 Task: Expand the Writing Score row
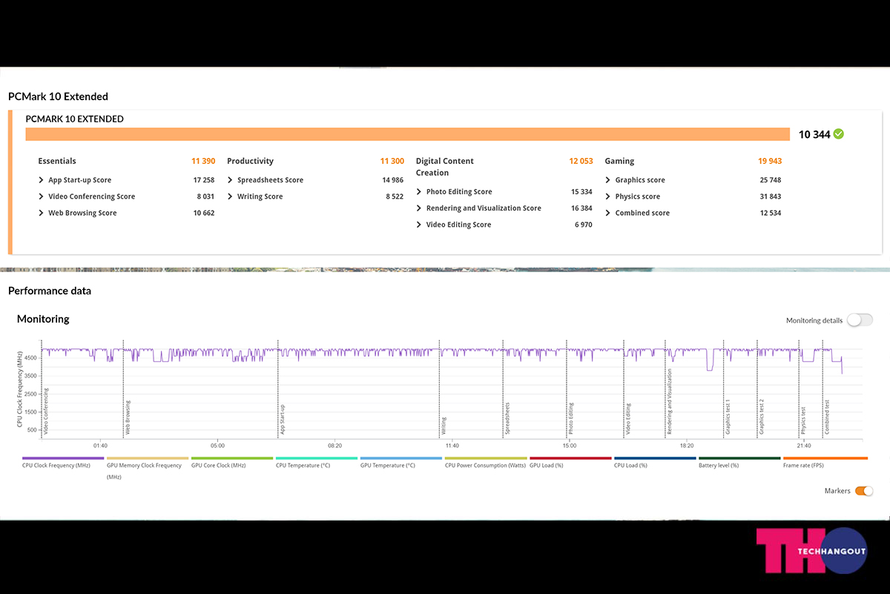click(230, 197)
